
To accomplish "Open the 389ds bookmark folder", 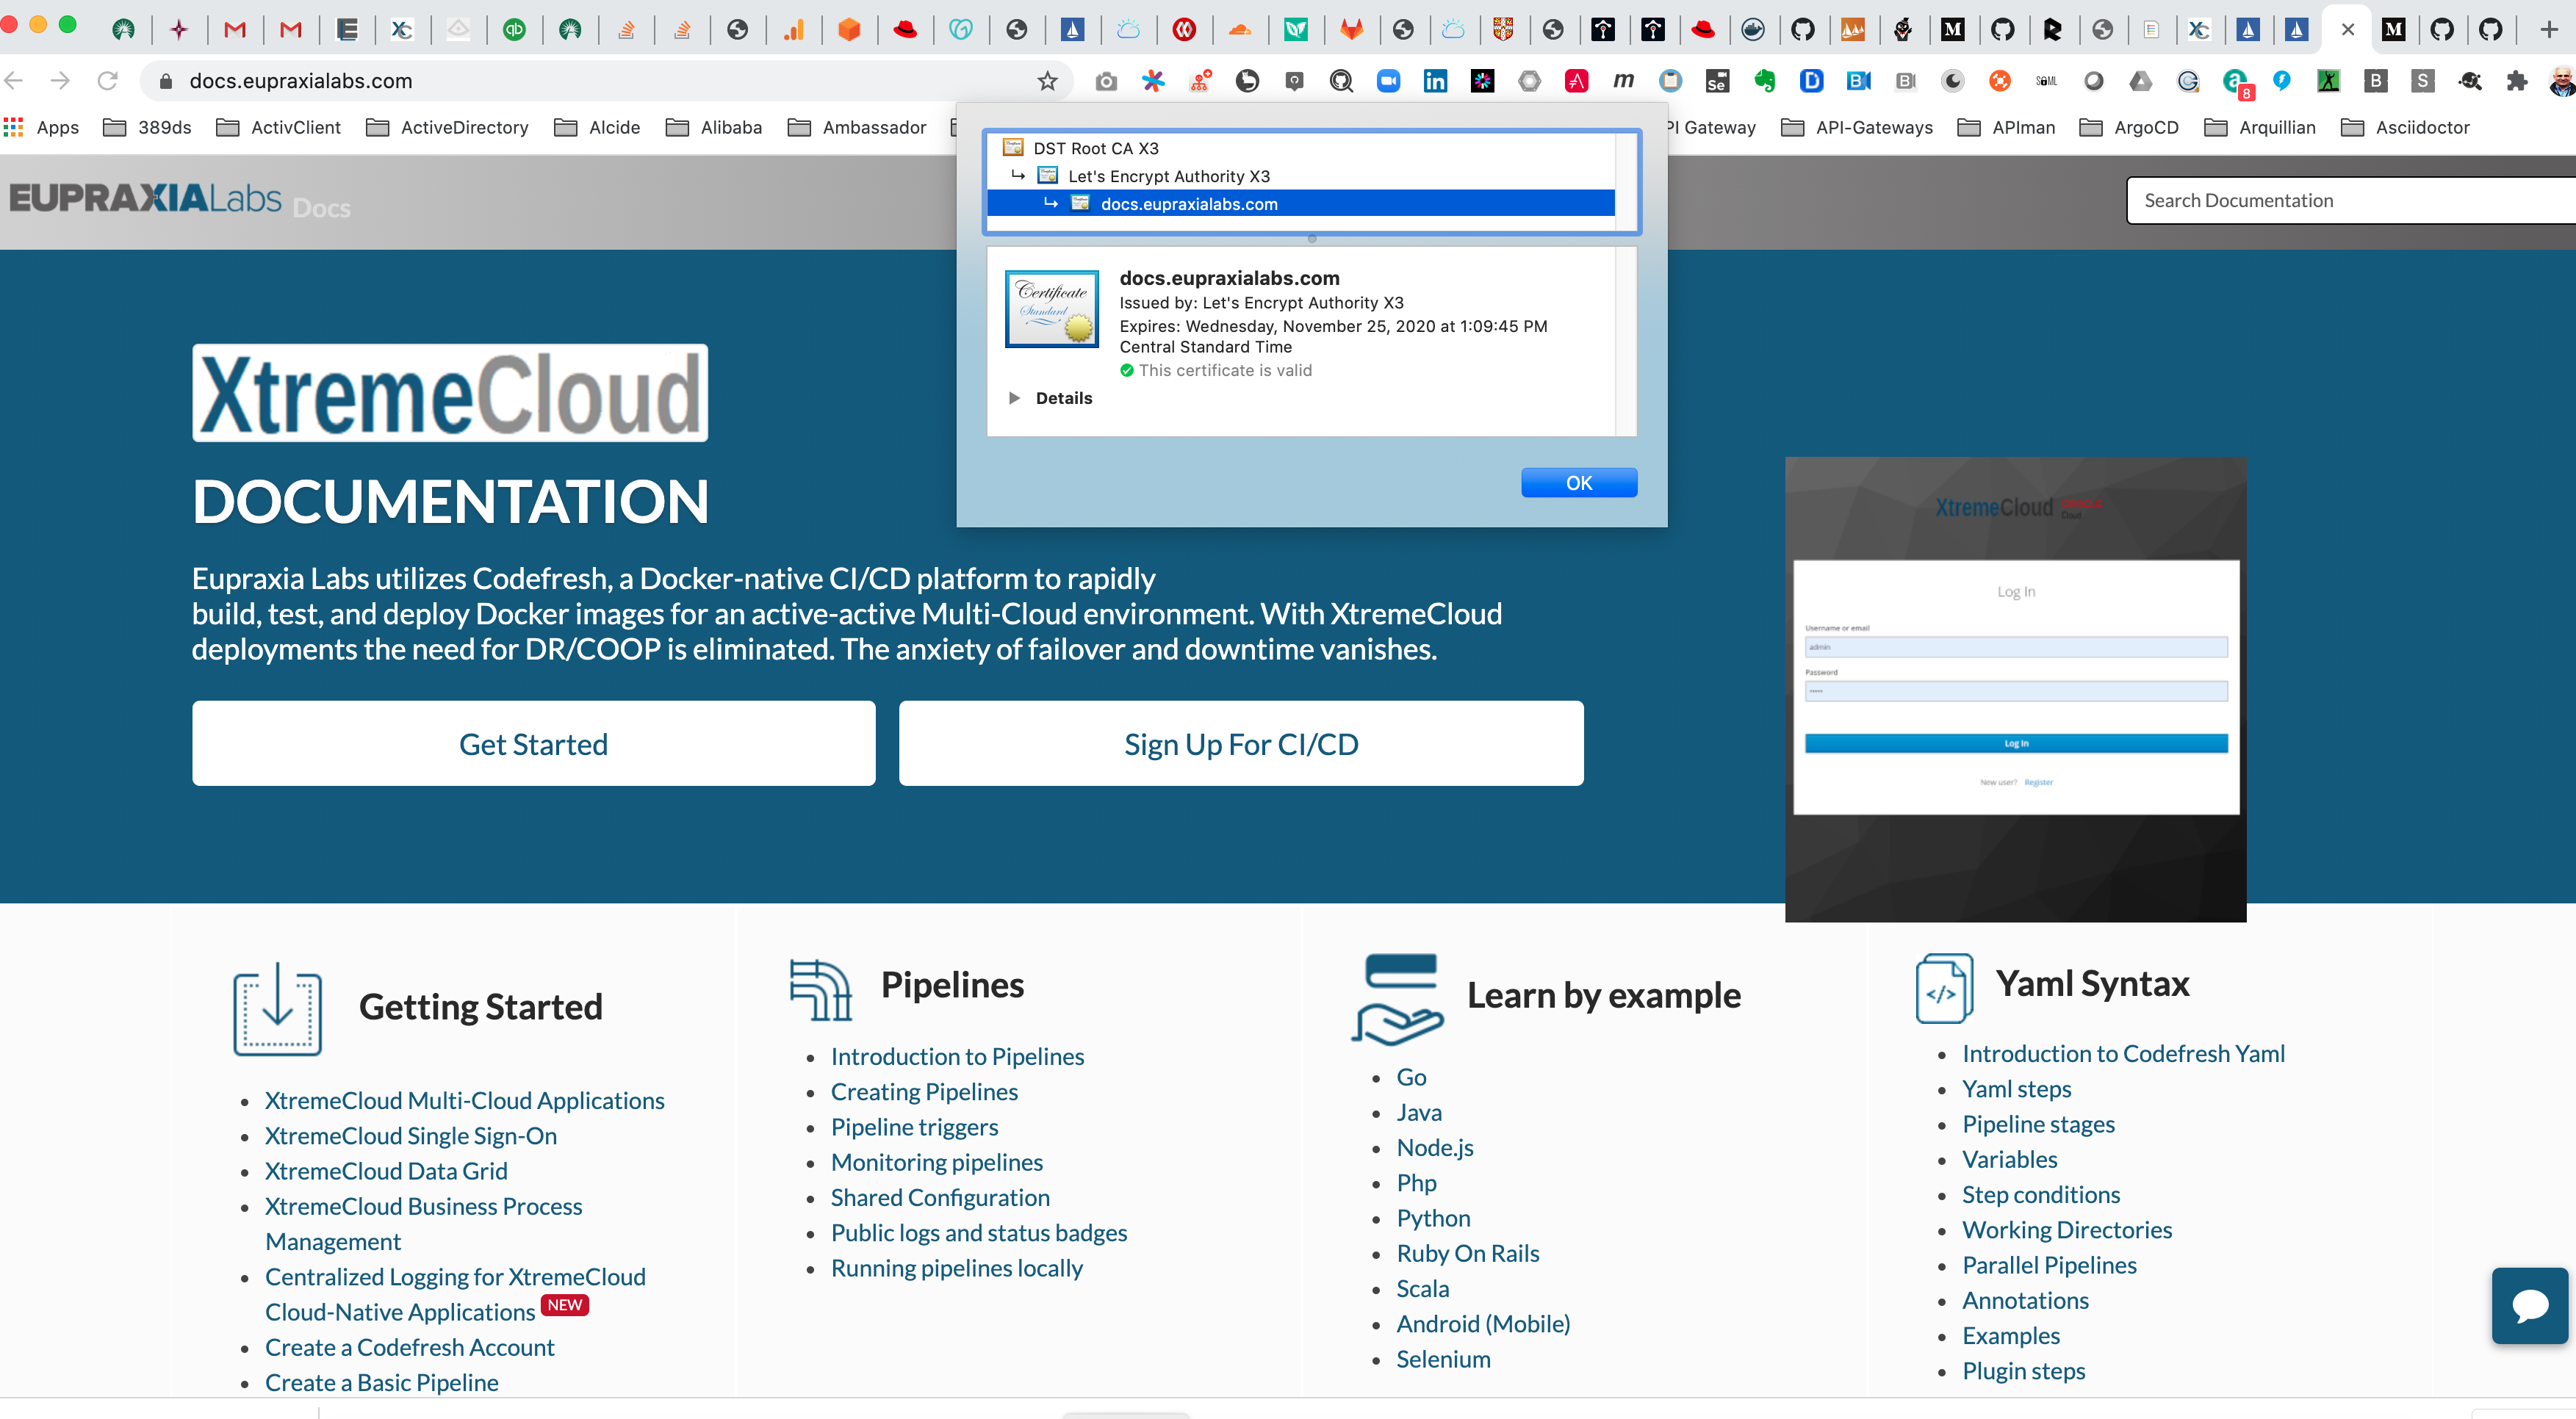I will coord(148,127).
